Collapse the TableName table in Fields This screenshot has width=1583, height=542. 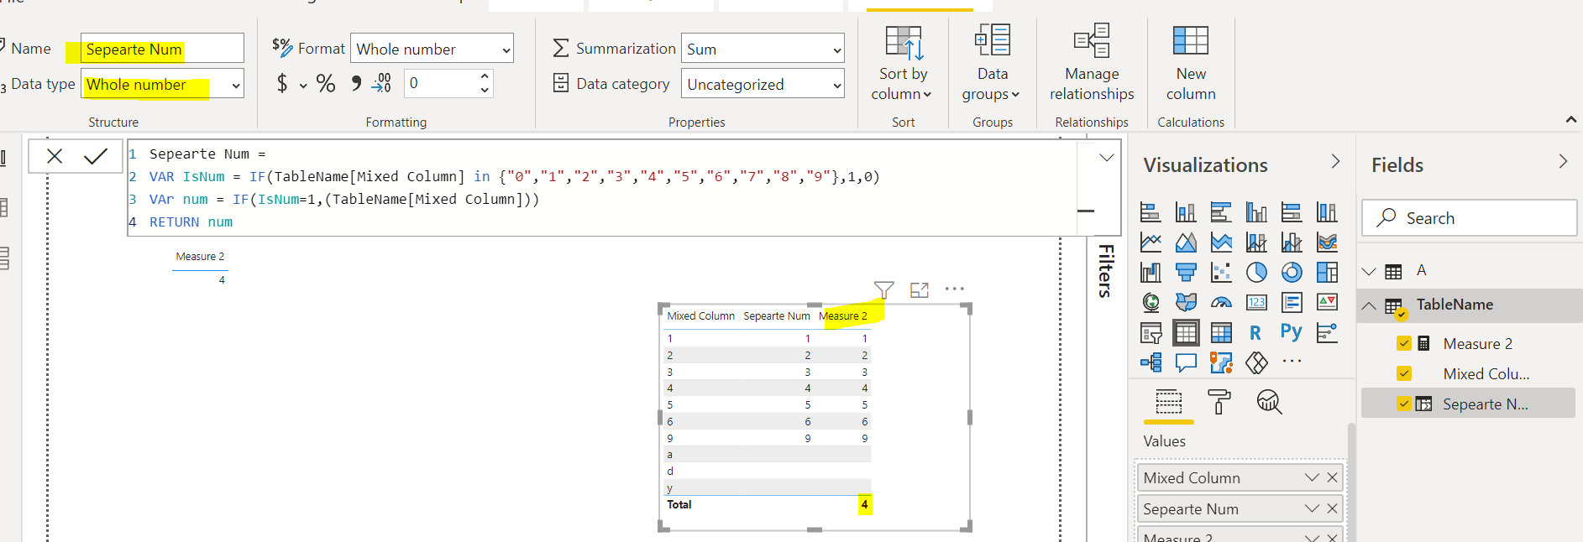1369,305
